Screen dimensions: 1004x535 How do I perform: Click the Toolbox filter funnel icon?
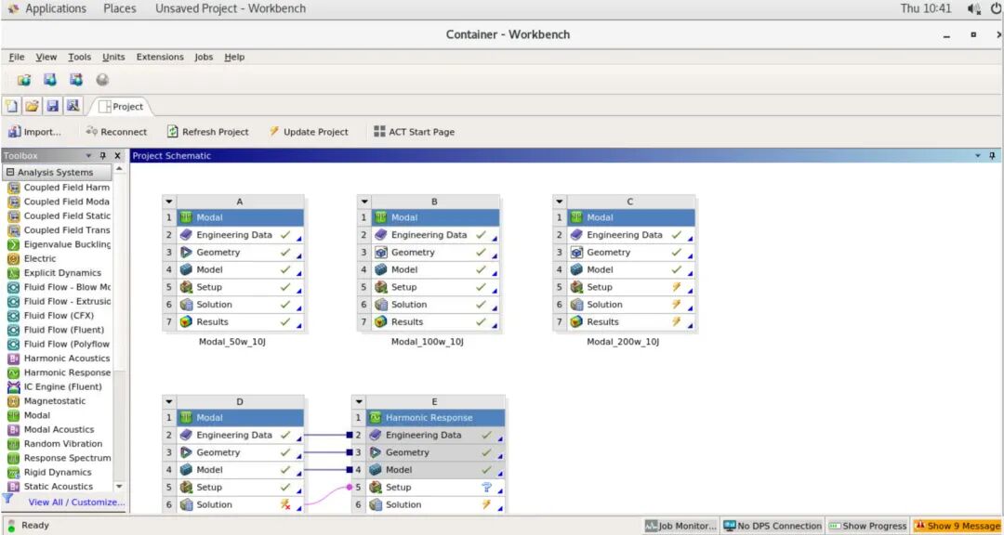pyautogui.click(x=7, y=499)
